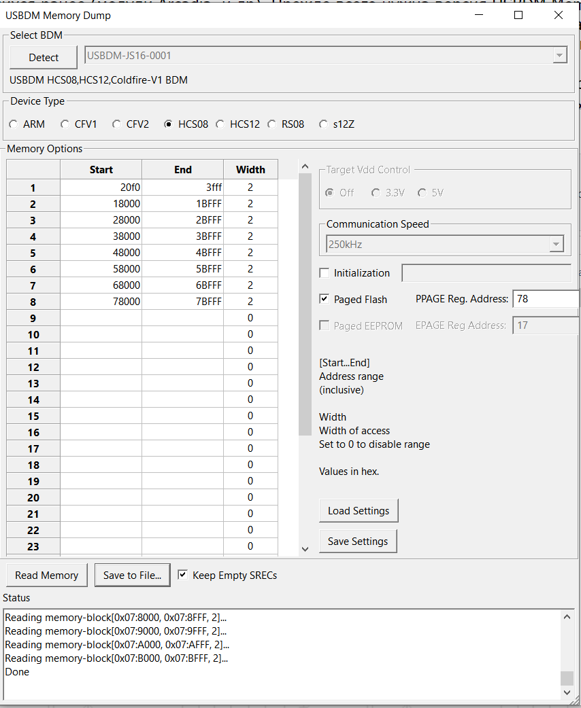Click status line for block 0x07:B000
This screenshot has height=708, width=581.
click(116, 658)
